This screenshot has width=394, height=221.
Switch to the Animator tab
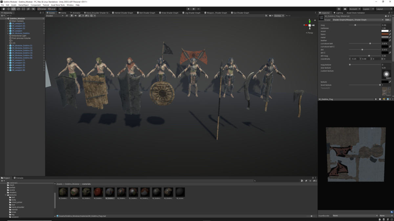pos(75,13)
